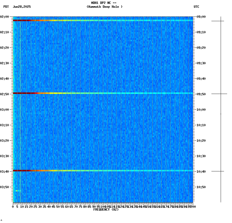
Task: Click the small event trace near 03:52
Action: click(x=17, y=190)
